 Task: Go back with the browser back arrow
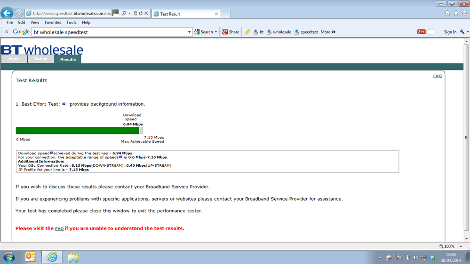(7, 13)
